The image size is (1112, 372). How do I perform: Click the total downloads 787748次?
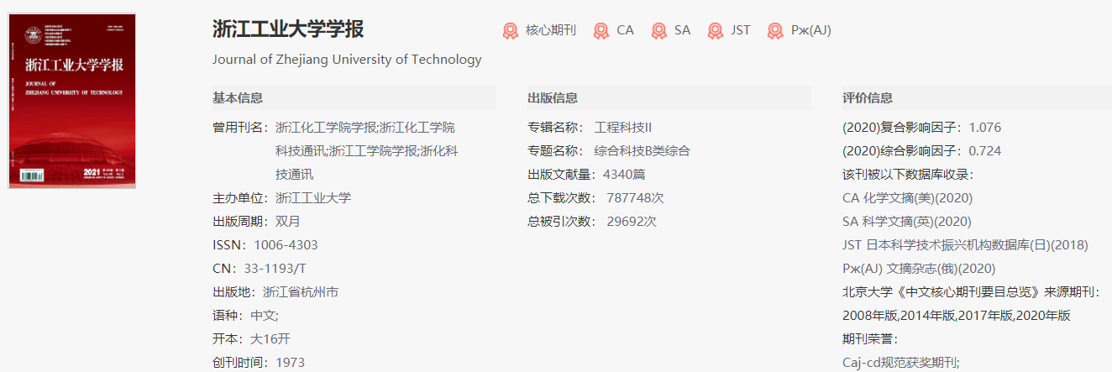coord(635,198)
